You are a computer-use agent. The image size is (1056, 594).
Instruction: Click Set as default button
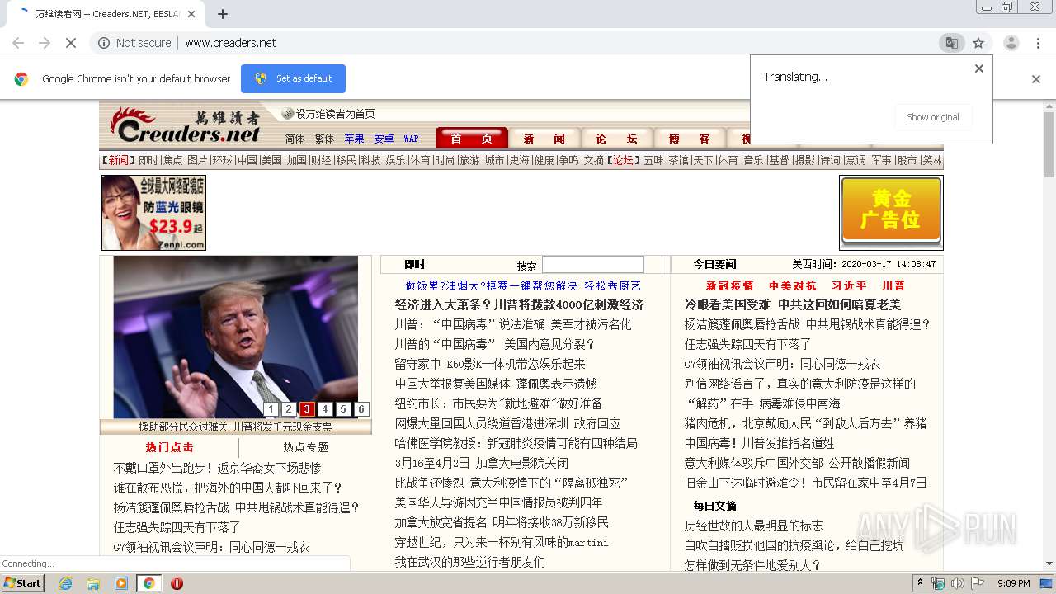293,78
